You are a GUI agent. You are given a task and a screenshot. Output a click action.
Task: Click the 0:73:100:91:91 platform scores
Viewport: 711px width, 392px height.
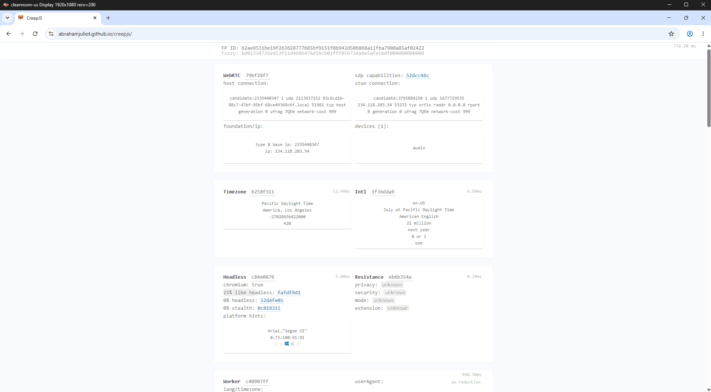click(x=287, y=338)
